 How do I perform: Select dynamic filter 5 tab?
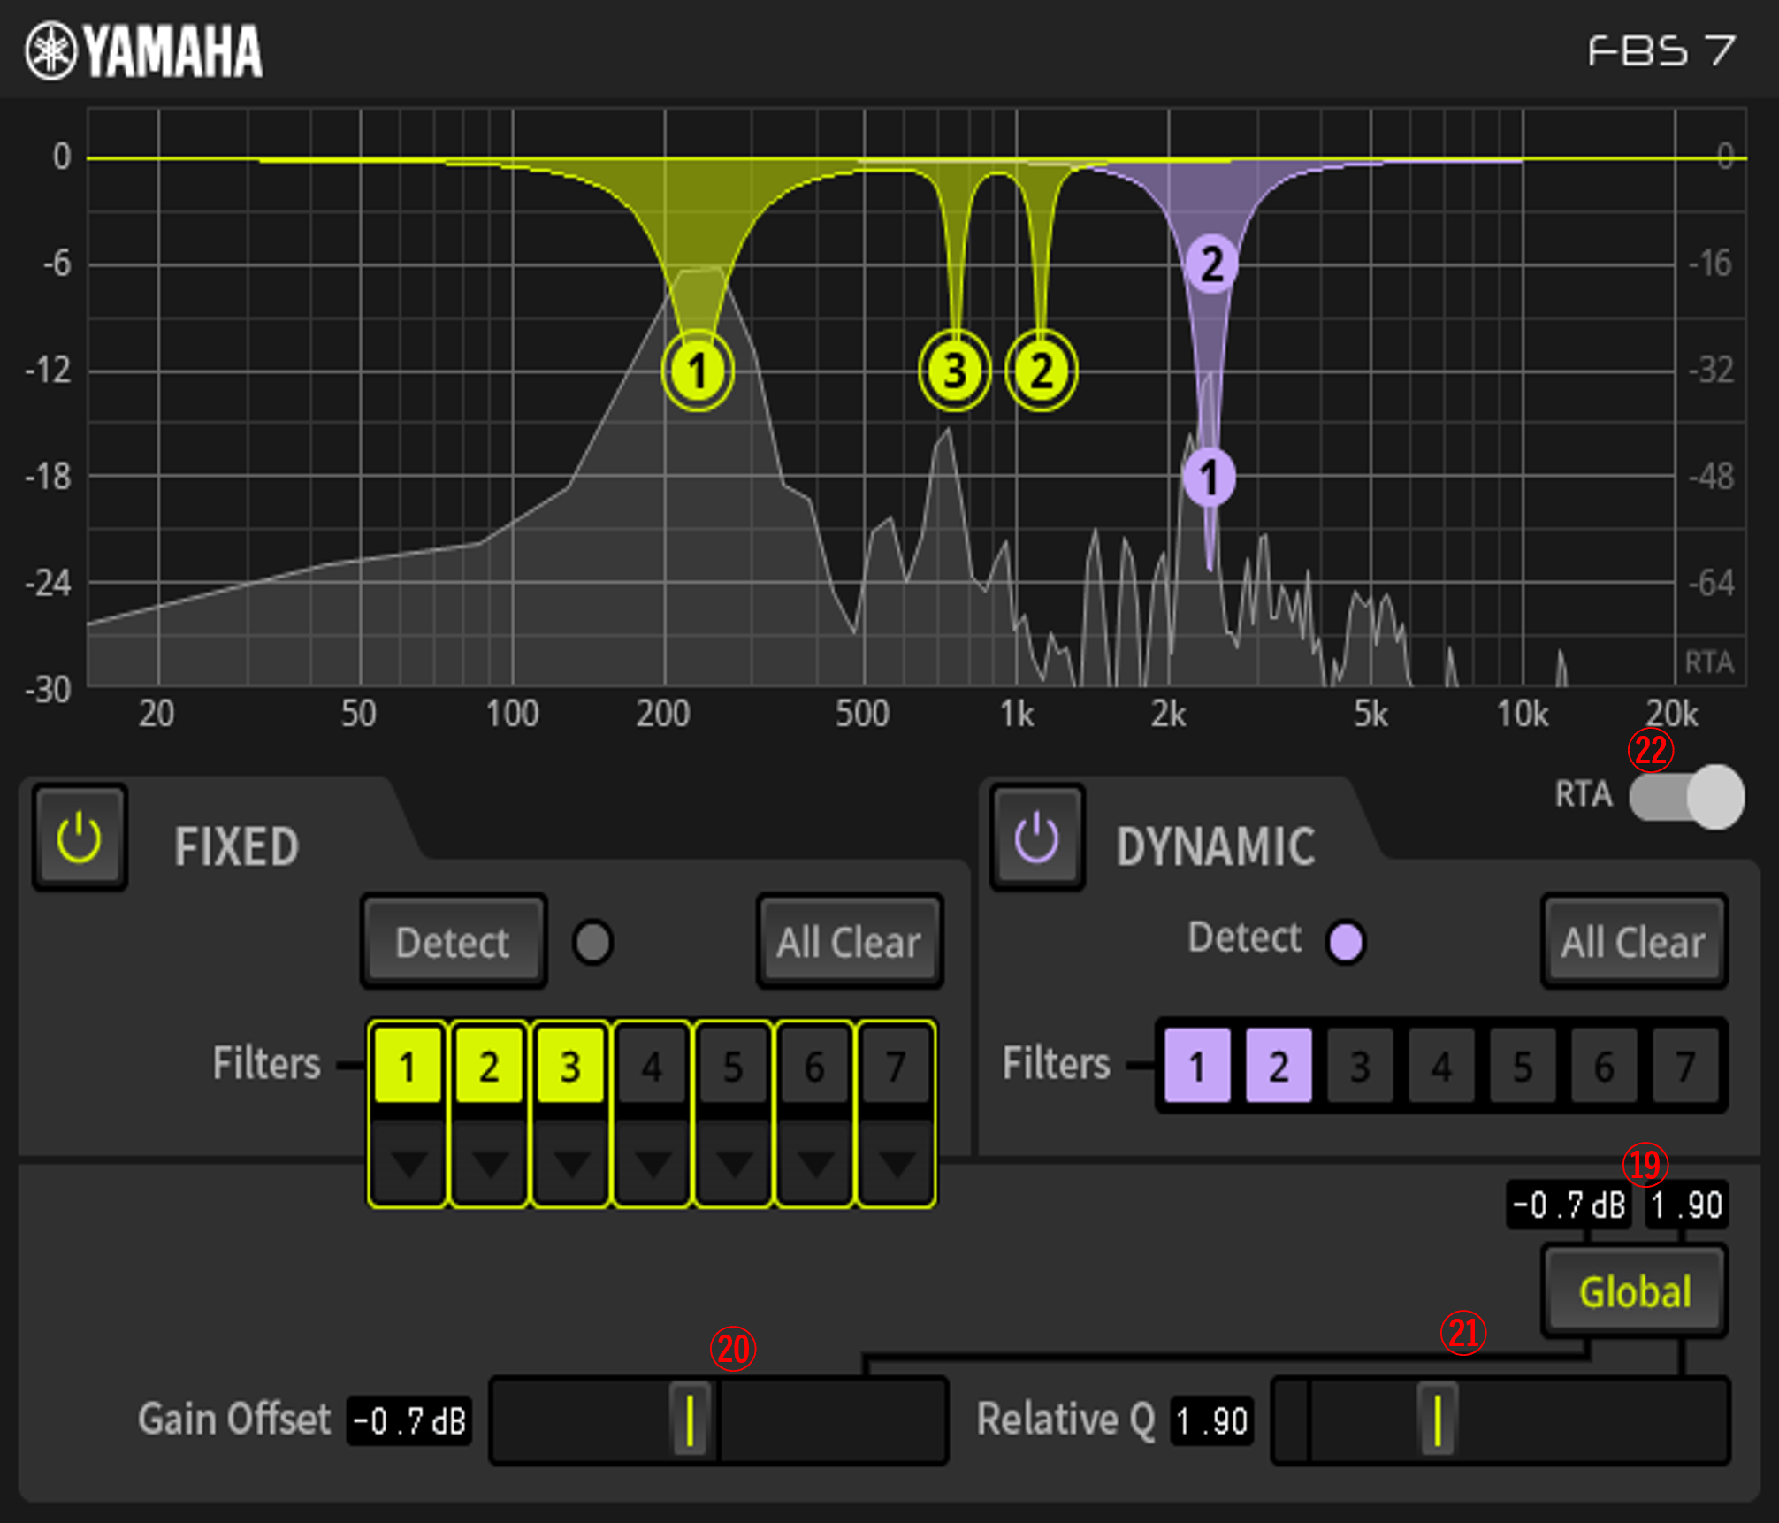tap(1522, 1067)
